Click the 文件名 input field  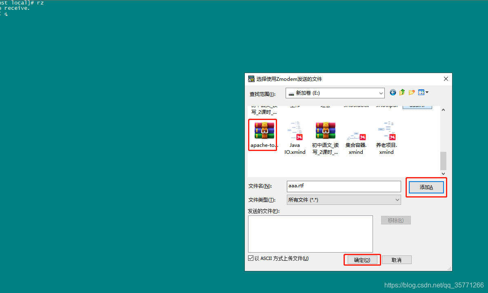344,186
